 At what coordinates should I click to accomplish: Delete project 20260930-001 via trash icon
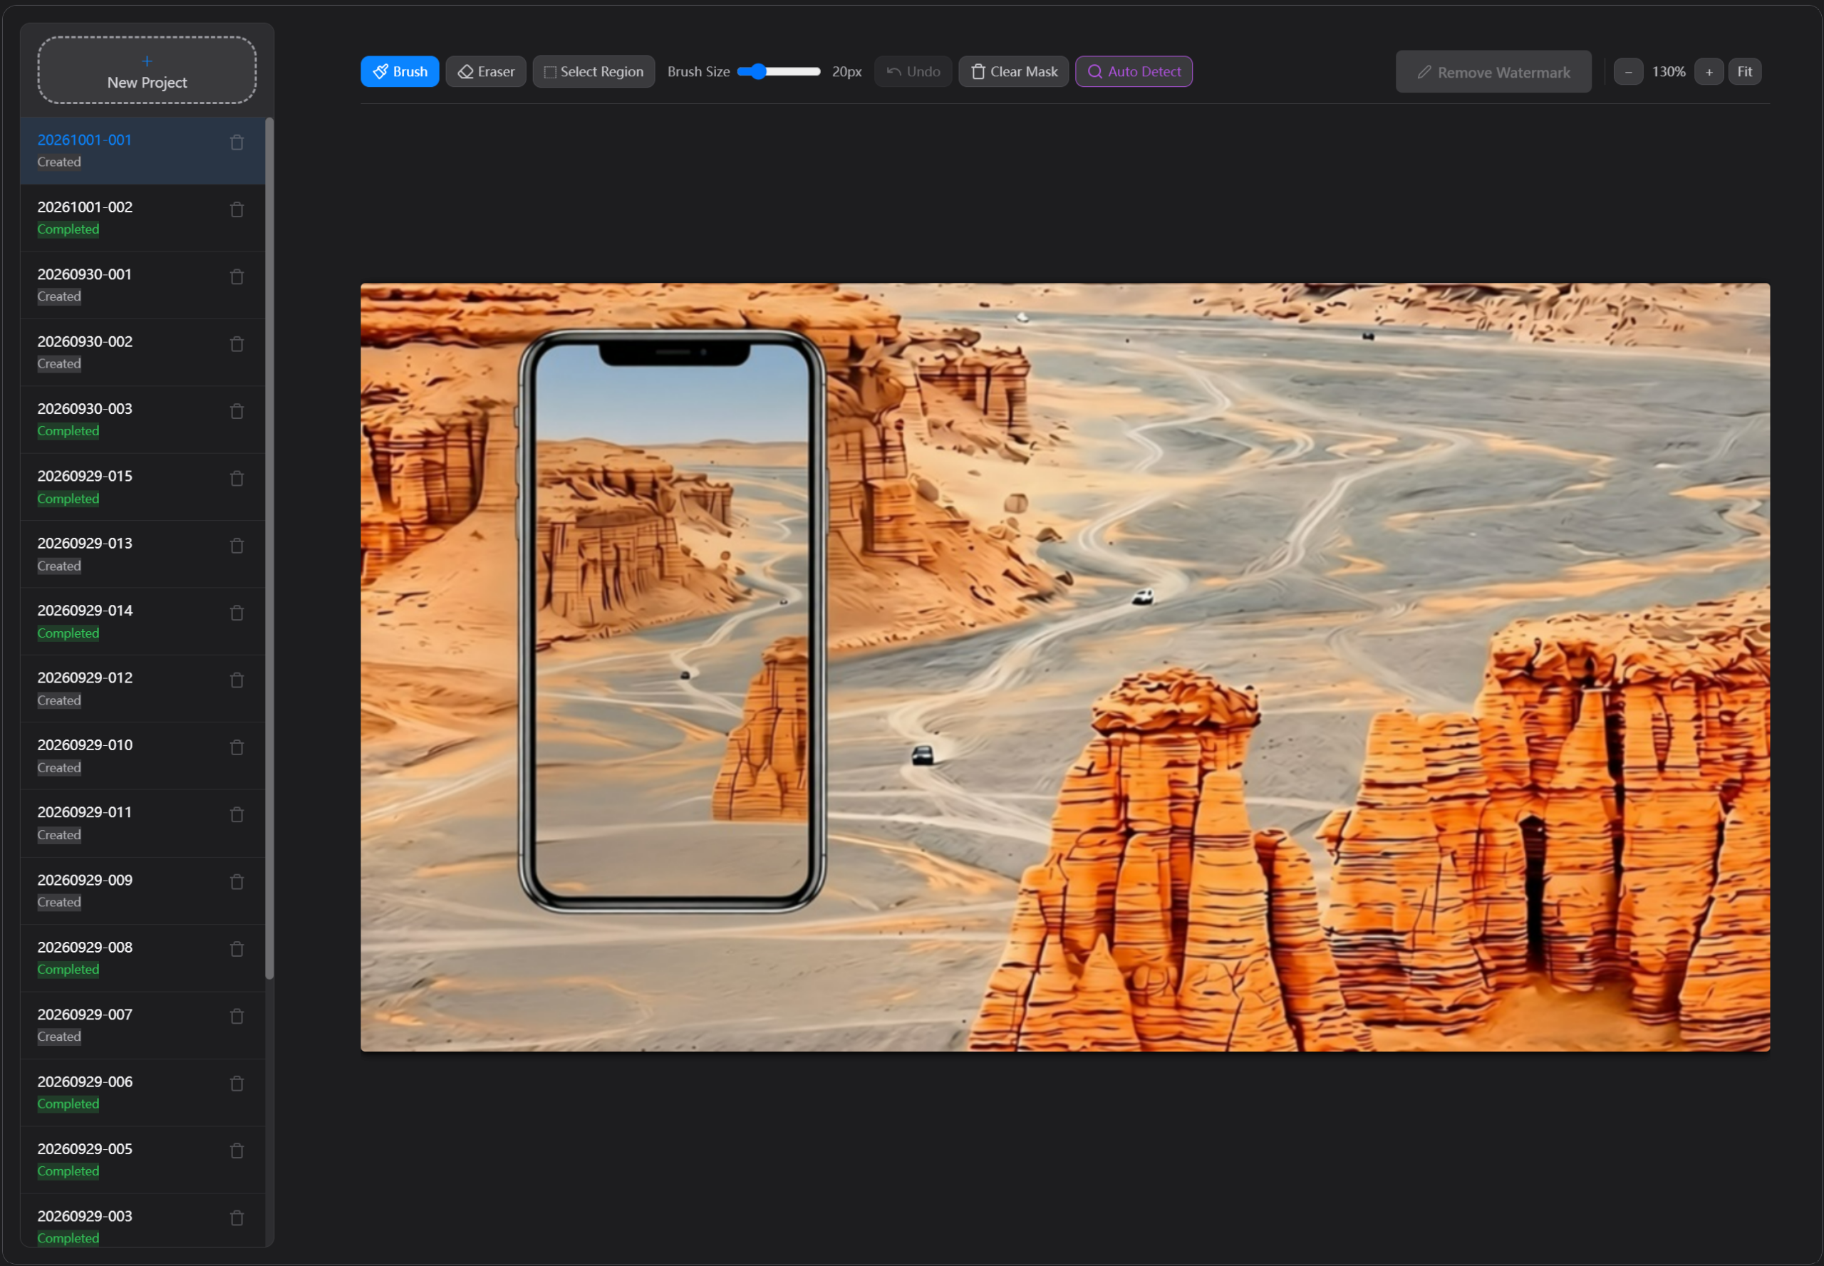[x=237, y=278]
